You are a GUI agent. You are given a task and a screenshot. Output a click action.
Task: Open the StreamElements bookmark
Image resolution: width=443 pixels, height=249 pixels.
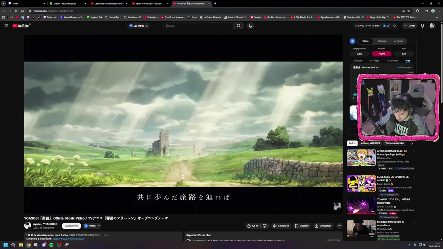(71, 17)
